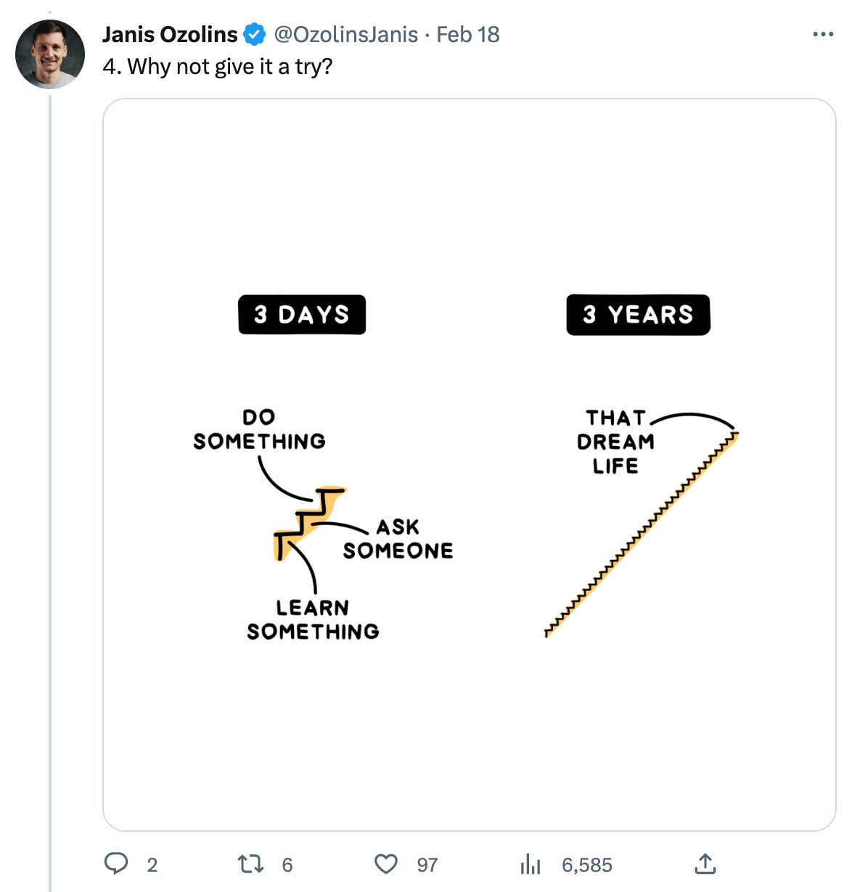Click the Feb 18 timestamp
852x892 pixels.
point(468,34)
